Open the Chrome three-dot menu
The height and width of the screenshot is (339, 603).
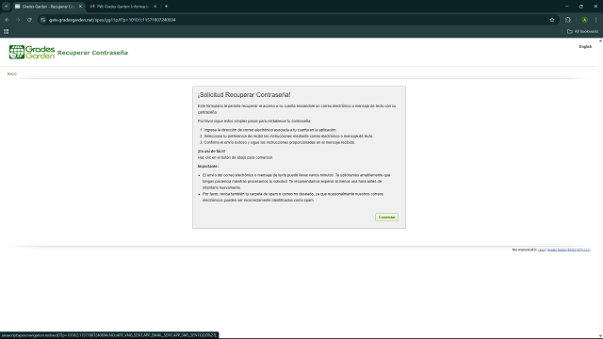595,20
